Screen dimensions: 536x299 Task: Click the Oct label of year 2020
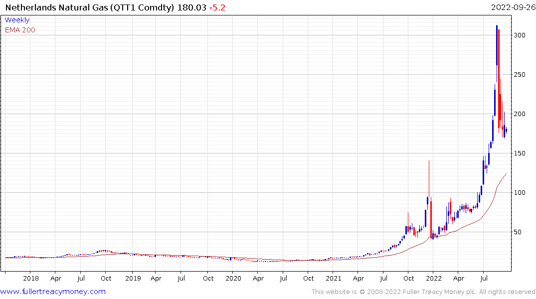(x=308, y=278)
